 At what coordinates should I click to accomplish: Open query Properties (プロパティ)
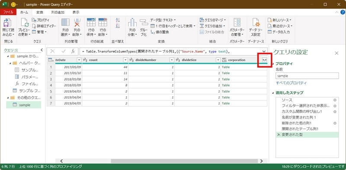(x=41, y=20)
